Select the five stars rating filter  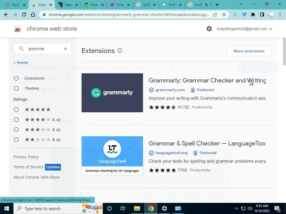[x=16, y=110]
